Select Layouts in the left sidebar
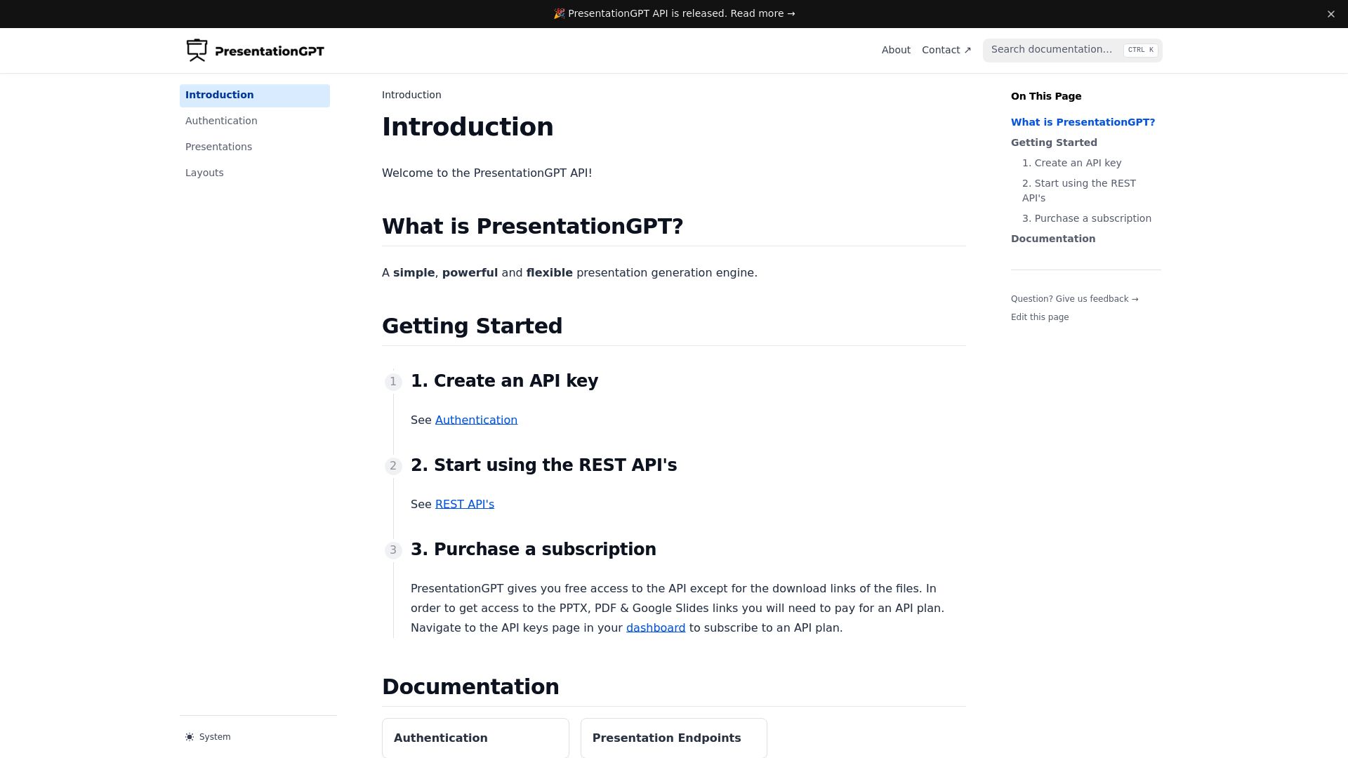The width and height of the screenshot is (1348, 758). 204,173
